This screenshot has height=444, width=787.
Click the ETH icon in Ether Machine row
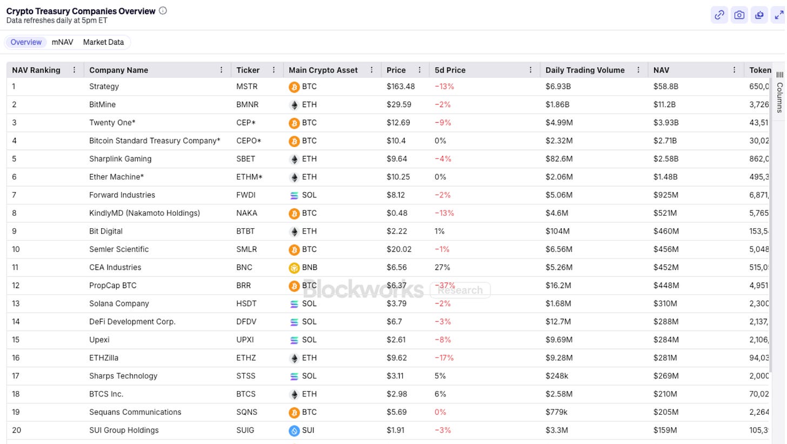pyautogui.click(x=294, y=177)
